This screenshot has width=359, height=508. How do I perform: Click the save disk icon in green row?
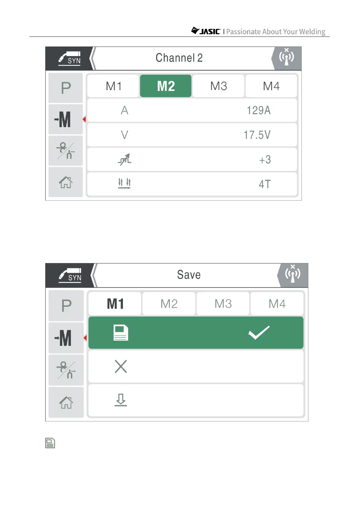121,333
